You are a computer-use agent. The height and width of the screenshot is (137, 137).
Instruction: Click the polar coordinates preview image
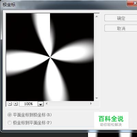pos(50,57)
